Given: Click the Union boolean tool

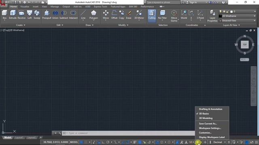Looking at the screenshot, I should coord(55,14).
